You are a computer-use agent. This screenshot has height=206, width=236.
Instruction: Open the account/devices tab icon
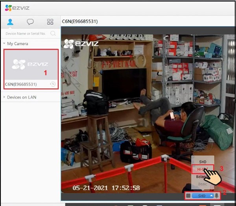10,22
